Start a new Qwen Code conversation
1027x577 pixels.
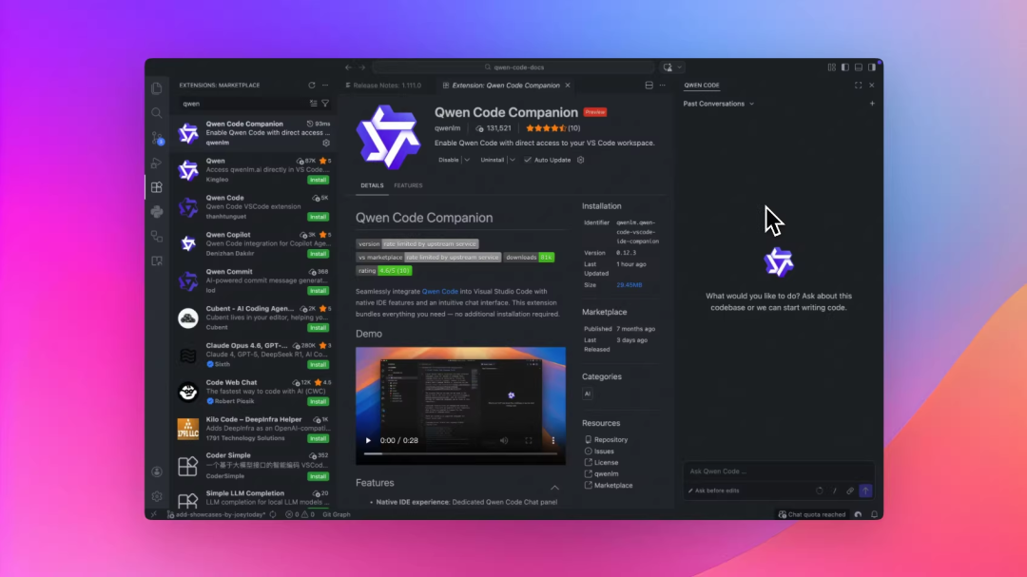pyautogui.click(x=872, y=104)
